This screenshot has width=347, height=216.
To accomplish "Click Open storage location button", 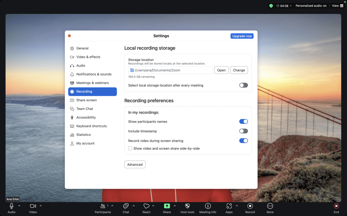I will [222, 70].
